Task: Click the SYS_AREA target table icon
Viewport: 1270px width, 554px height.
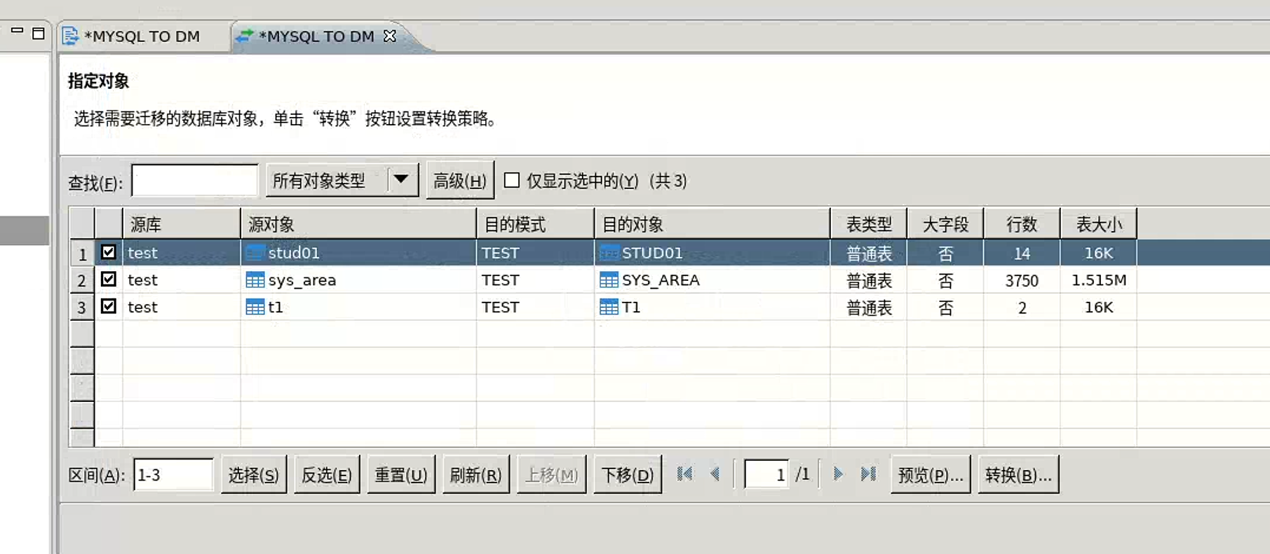Action: coord(609,280)
